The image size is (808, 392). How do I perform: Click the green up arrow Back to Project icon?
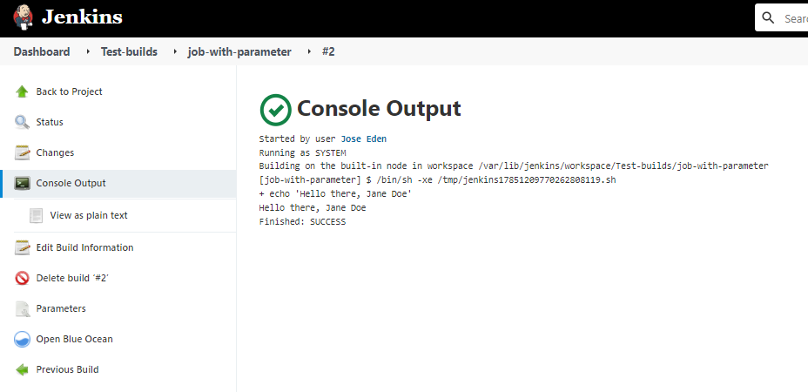[x=22, y=91]
